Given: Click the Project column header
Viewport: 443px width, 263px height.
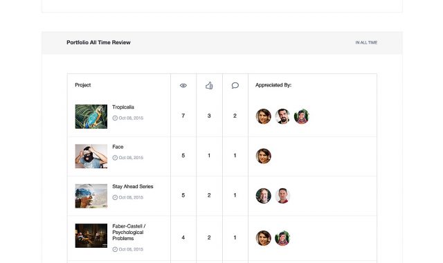Looking at the screenshot, I should [83, 85].
